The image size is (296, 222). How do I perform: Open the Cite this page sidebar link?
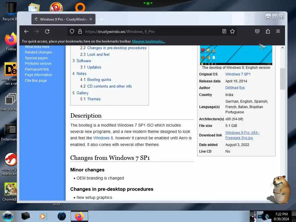coord(36,81)
